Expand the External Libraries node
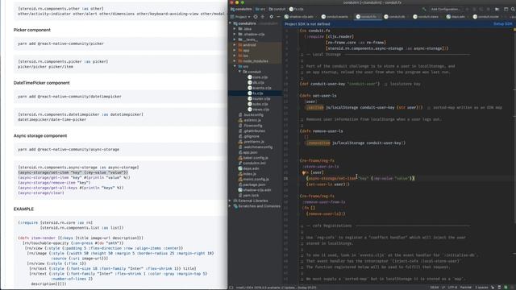The width and height of the screenshot is (516, 290). point(230,201)
